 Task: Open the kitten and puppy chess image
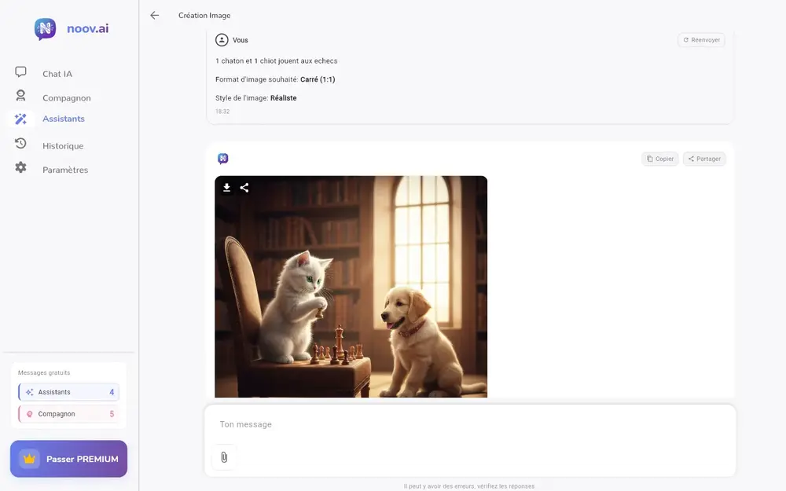coord(351,287)
